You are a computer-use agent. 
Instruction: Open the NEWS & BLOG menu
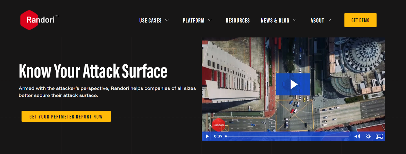pyautogui.click(x=275, y=20)
